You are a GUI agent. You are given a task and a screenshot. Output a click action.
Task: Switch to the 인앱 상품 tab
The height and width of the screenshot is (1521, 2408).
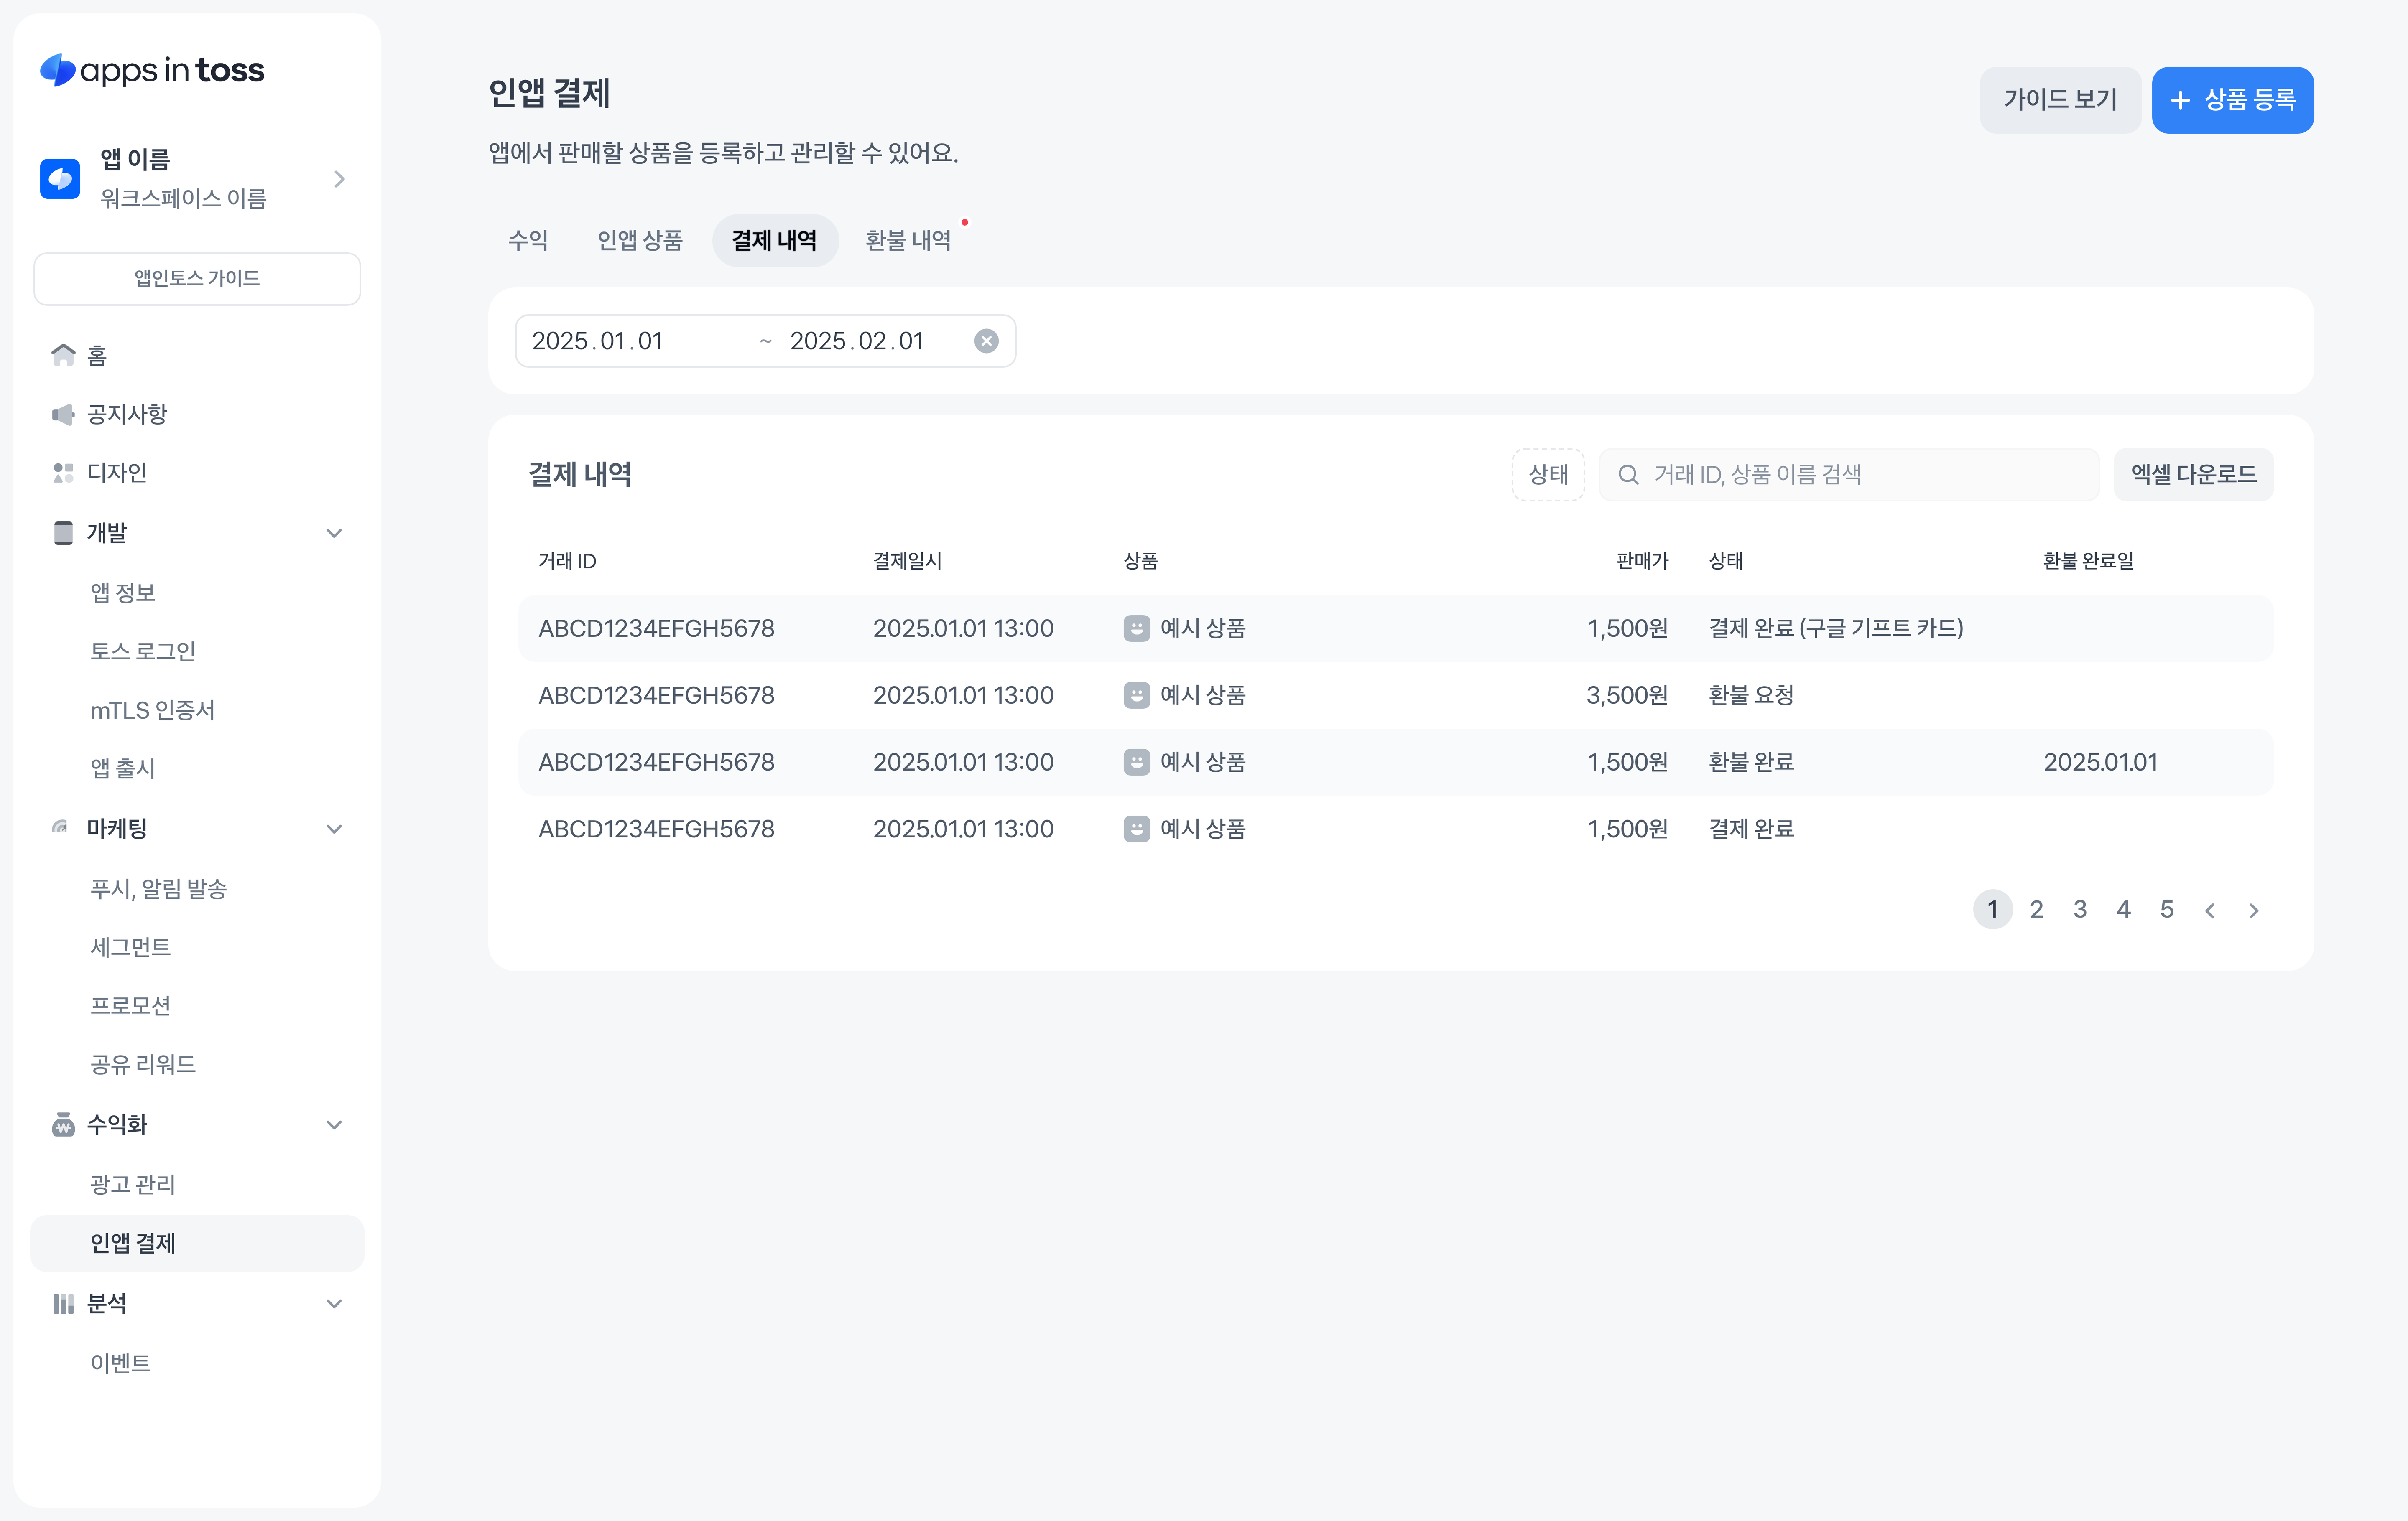(x=639, y=240)
